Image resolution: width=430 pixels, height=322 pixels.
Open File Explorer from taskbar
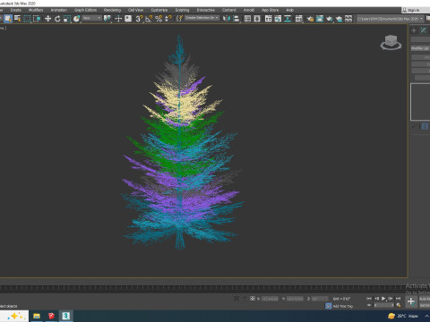click(x=37, y=316)
